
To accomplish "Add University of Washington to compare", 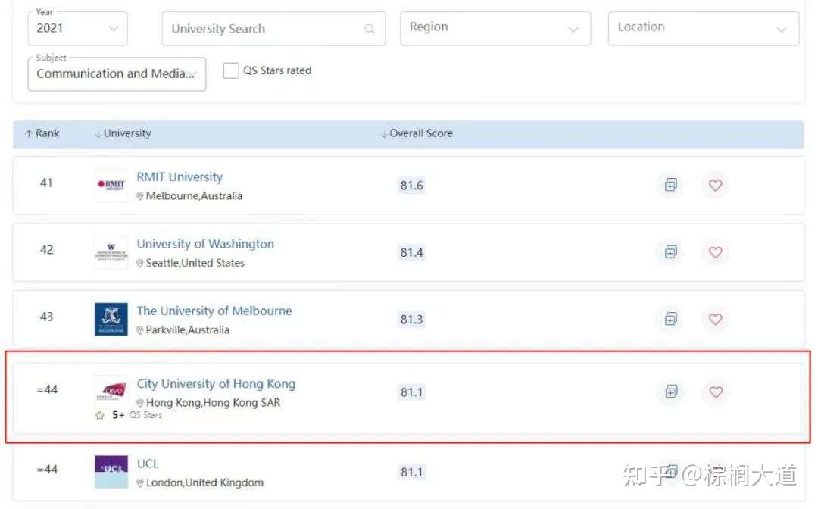I will click(x=670, y=252).
